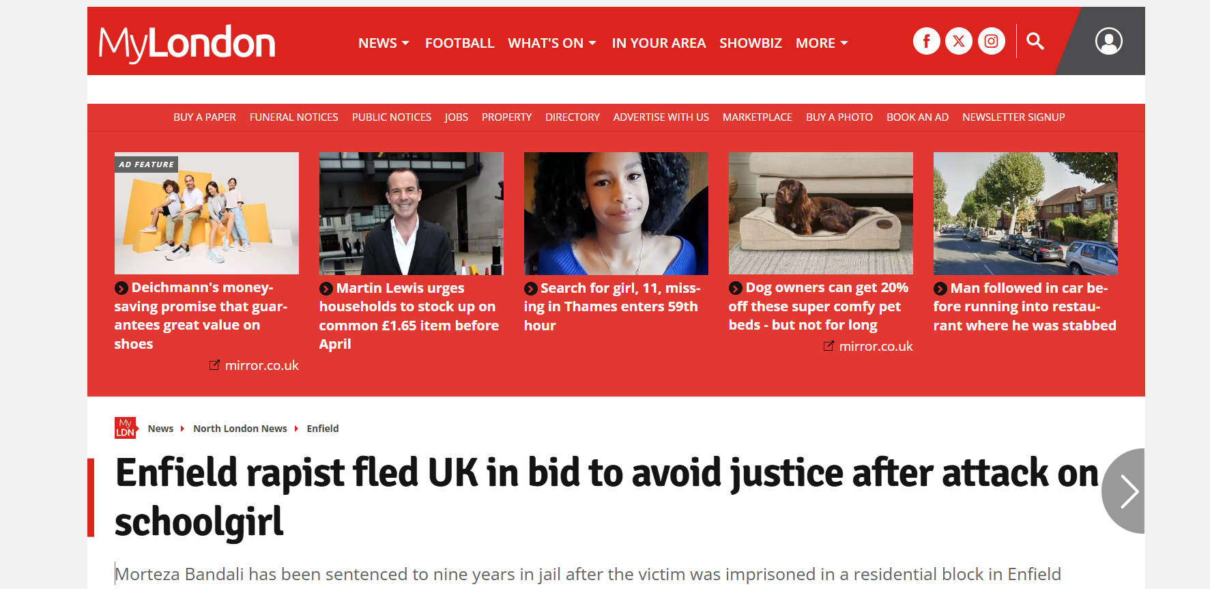Image resolution: width=1210 pixels, height=589 pixels.
Task: Open MyLondon Instagram icon
Action: [992, 42]
